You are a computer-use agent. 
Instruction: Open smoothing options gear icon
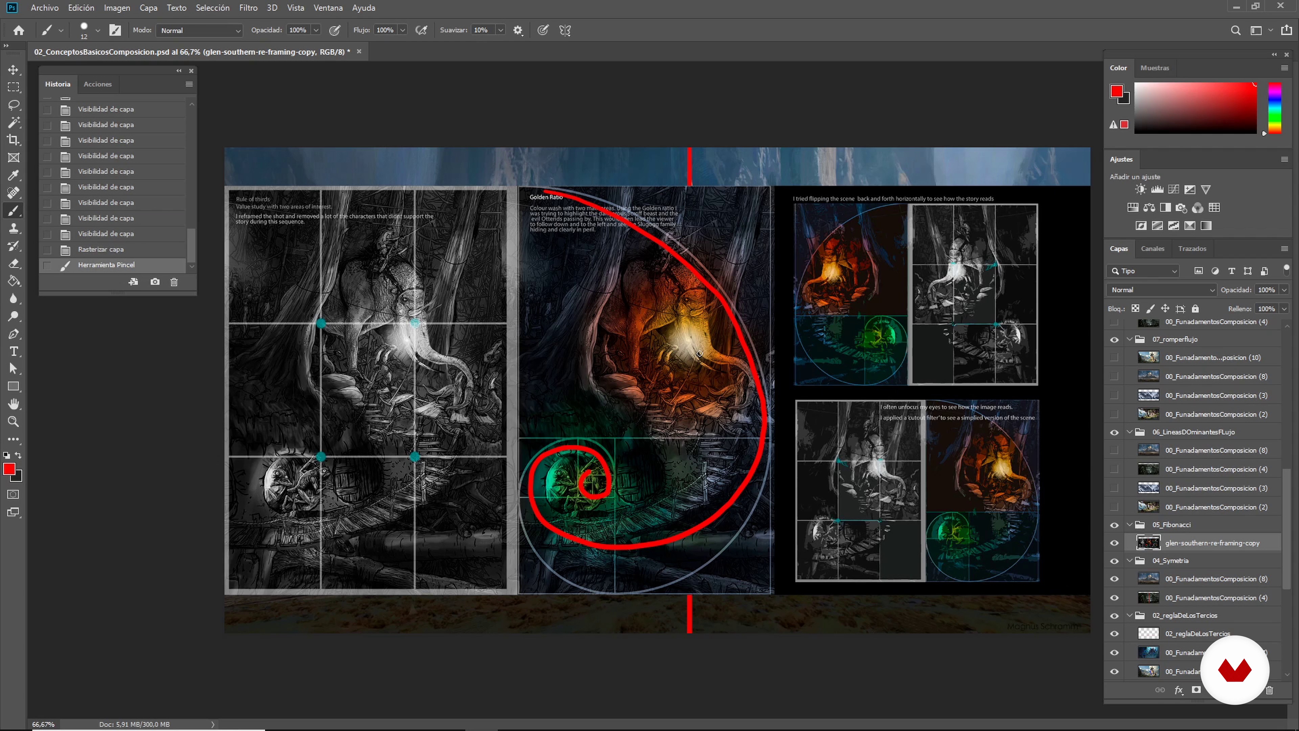pyautogui.click(x=518, y=30)
